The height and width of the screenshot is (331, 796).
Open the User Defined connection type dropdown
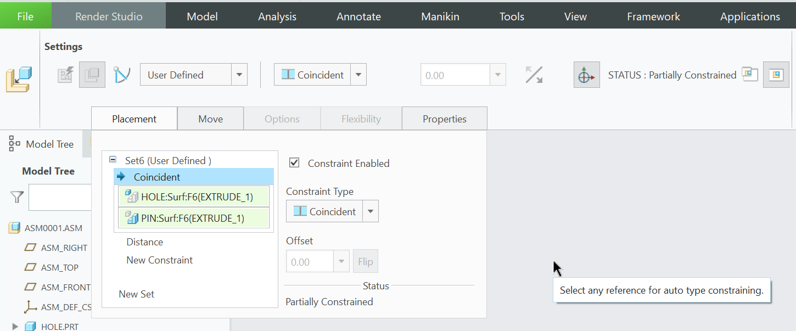tap(239, 75)
